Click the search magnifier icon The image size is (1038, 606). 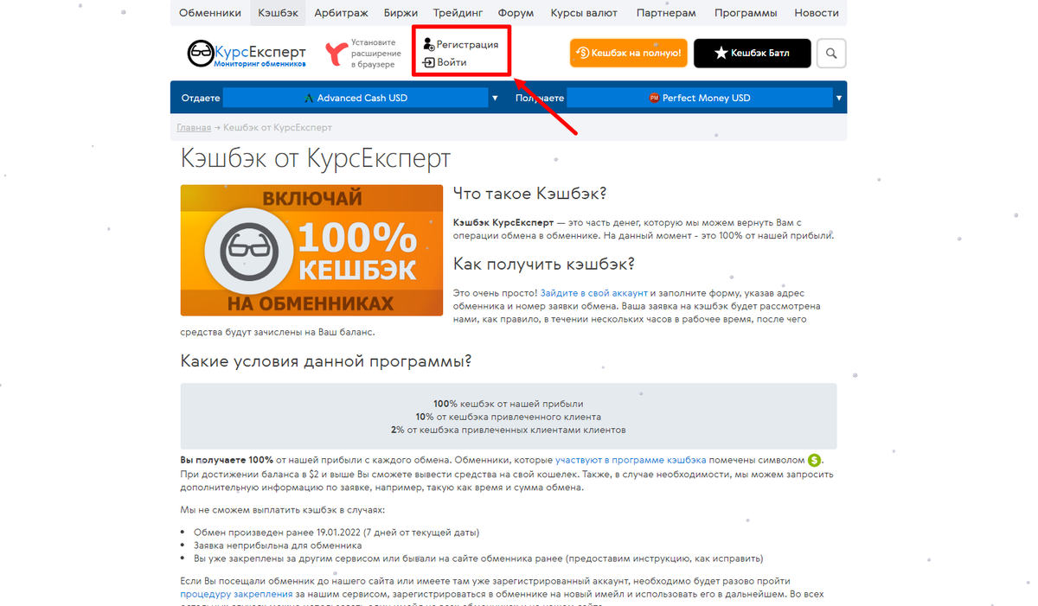click(x=831, y=54)
